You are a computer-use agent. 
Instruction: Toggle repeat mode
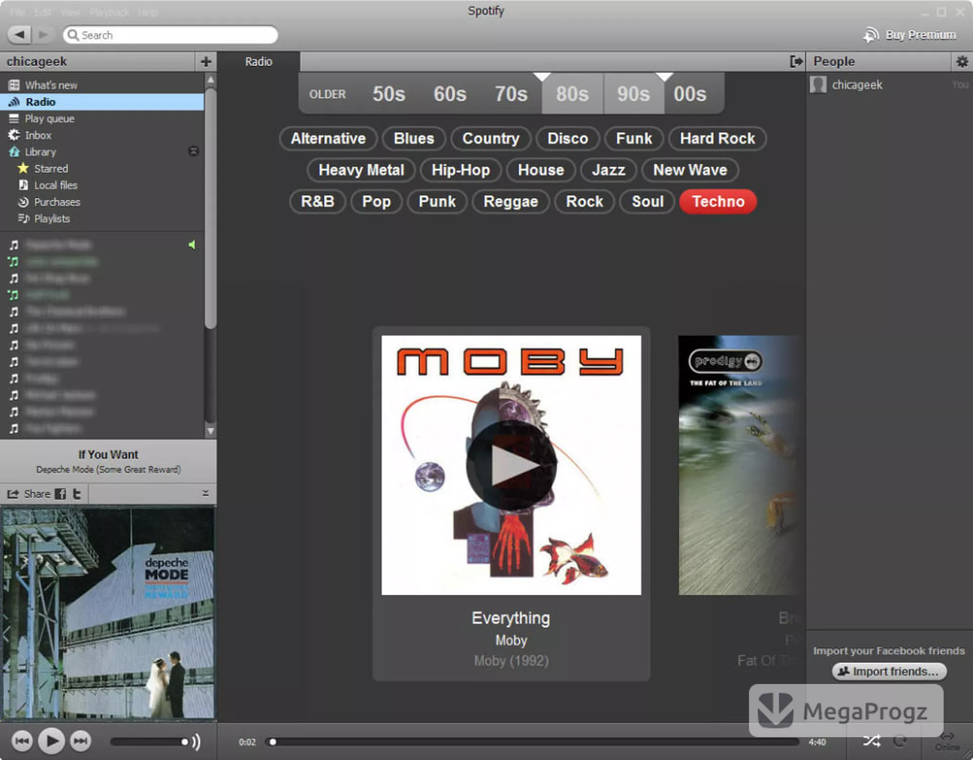coord(901,741)
